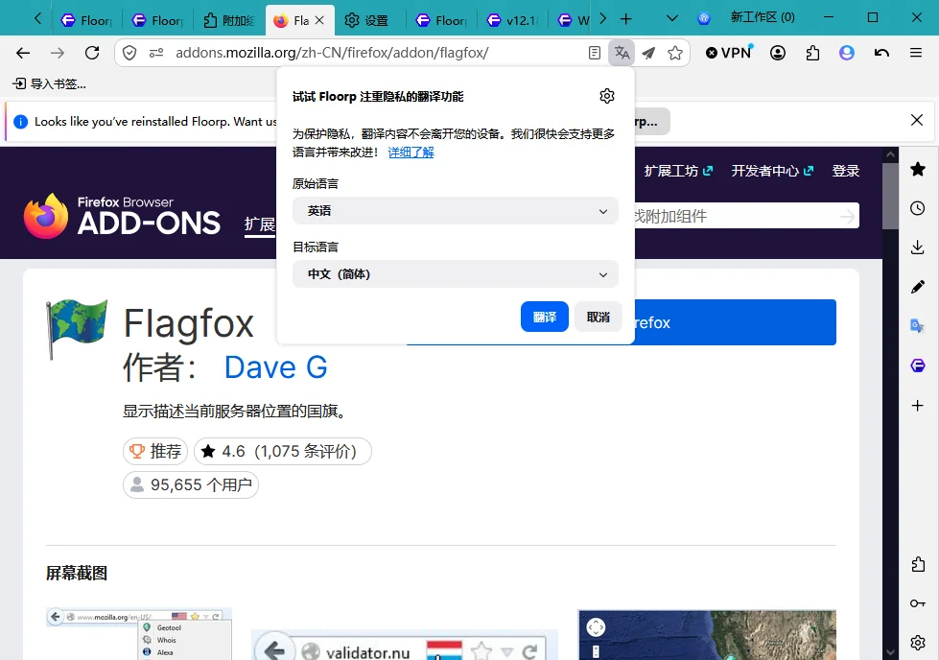
Task: Open the validator.nu screenshot thumbnail
Action: click(404, 645)
